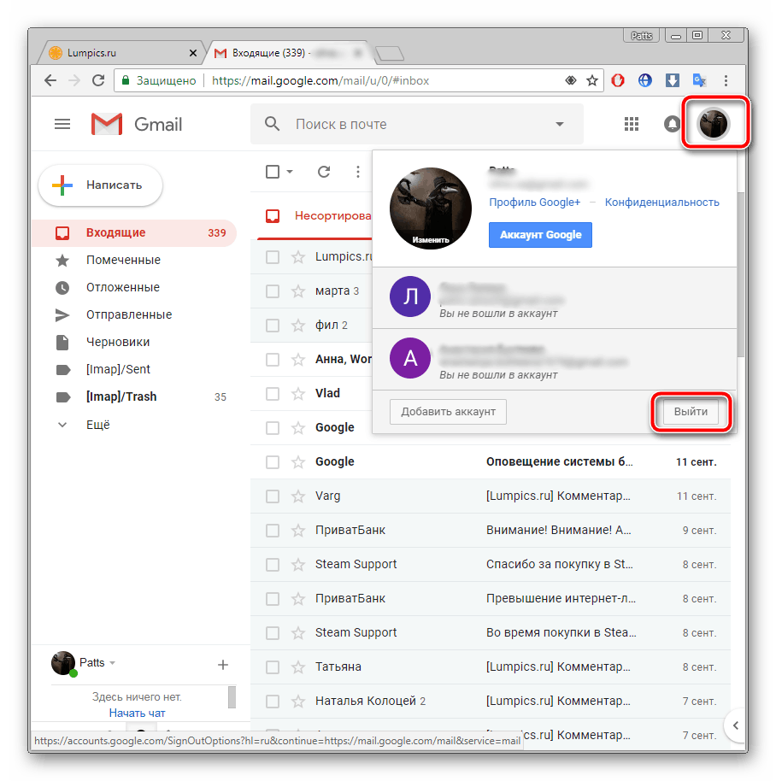Star the Татьяна message
The width and height of the screenshot is (776, 781).
[298, 667]
